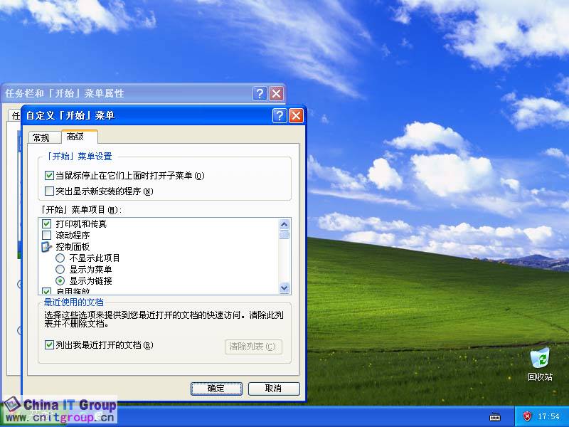Enable 突出显示新安装的程序 checkbox
The width and height of the screenshot is (569, 427).
pos(49,191)
